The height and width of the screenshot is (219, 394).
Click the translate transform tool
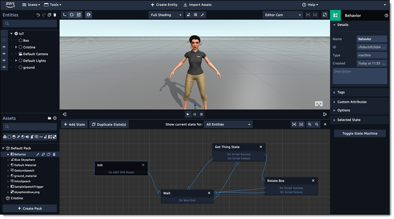click(64, 15)
